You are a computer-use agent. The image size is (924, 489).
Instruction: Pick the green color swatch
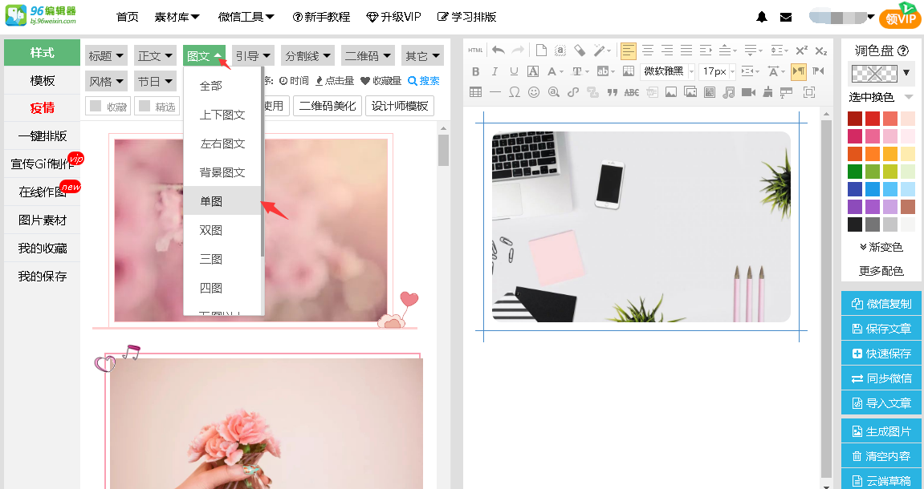855,172
